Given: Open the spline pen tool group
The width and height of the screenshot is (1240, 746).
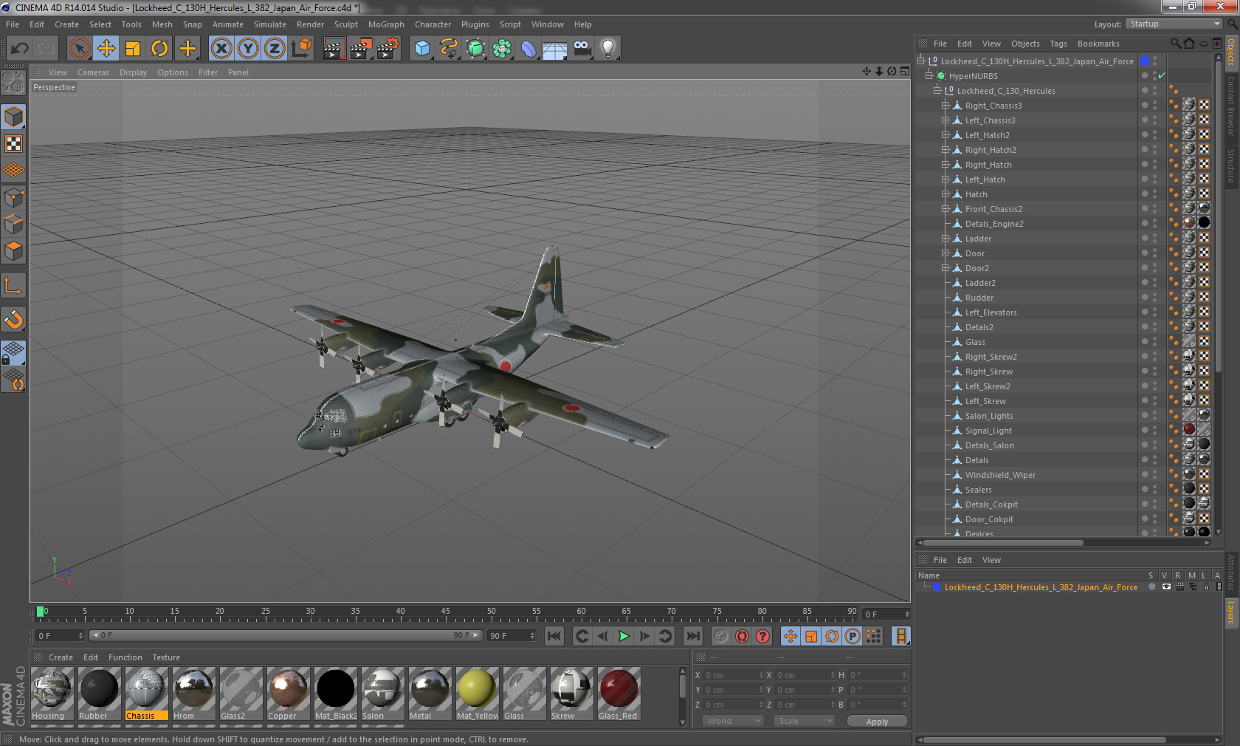Looking at the screenshot, I should [x=449, y=49].
